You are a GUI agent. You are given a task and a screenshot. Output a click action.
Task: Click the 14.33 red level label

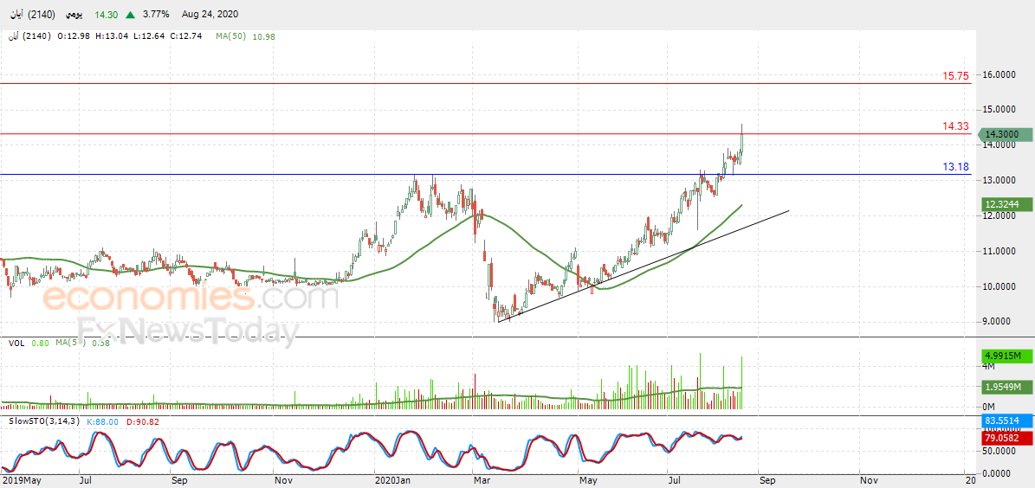point(956,126)
